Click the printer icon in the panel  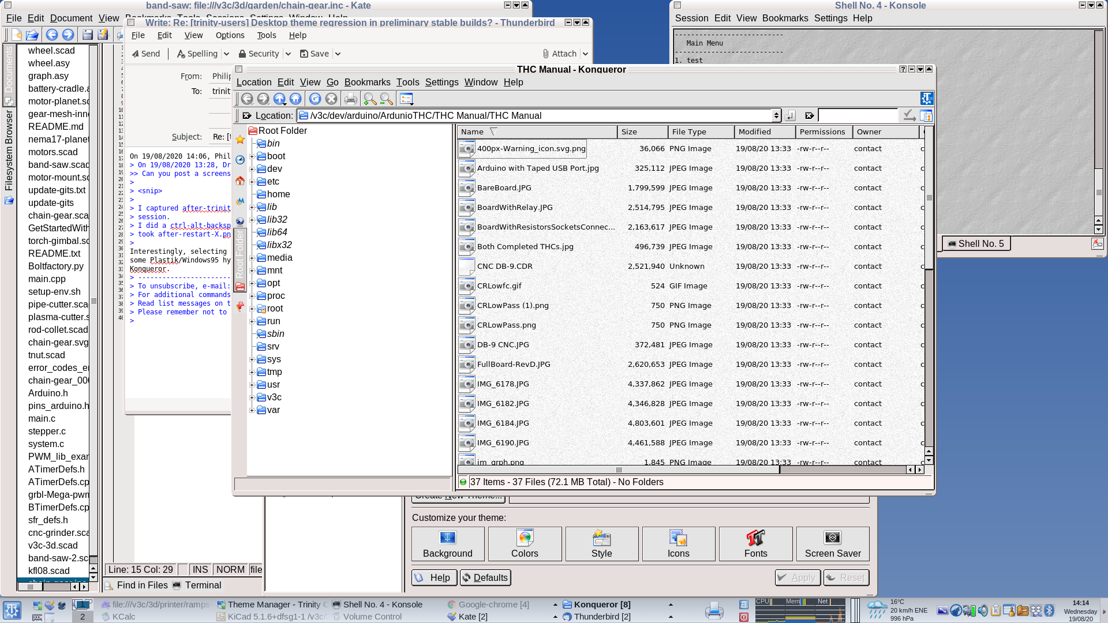click(x=714, y=610)
